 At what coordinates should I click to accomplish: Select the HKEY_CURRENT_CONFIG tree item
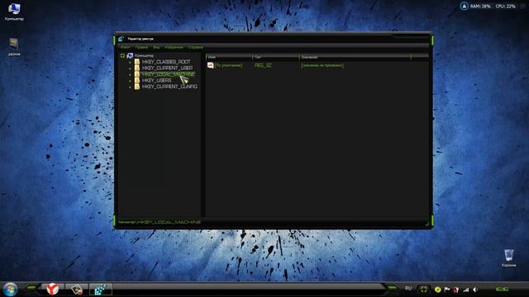169,87
